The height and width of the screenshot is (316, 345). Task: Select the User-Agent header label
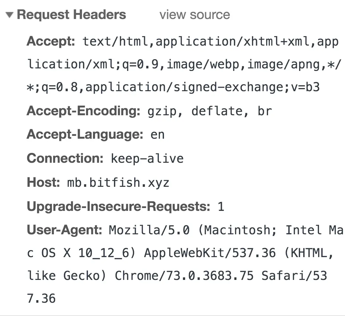click(x=64, y=230)
